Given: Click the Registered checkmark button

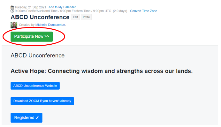Looking at the screenshot, I should 27,118.
